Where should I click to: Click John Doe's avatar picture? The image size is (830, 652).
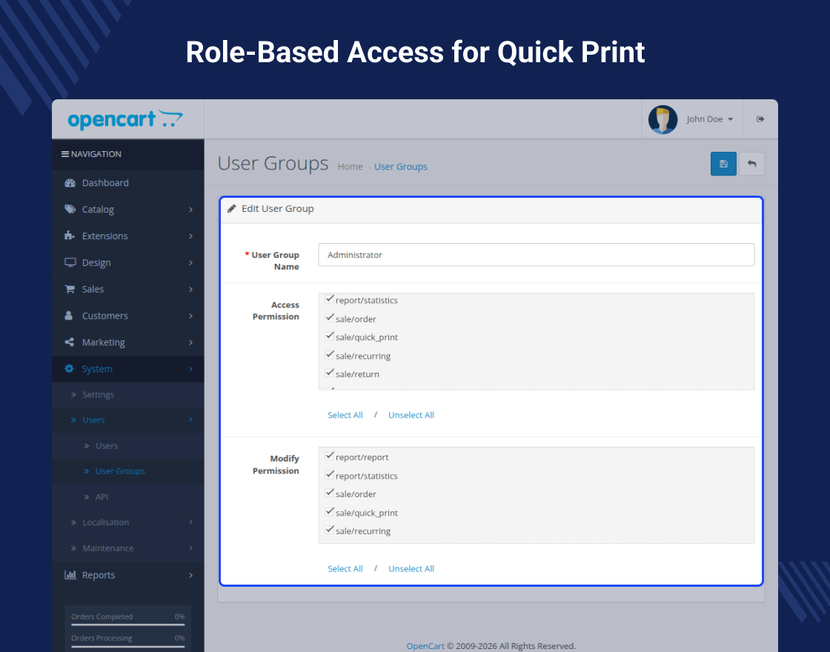click(x=663, y=119)
